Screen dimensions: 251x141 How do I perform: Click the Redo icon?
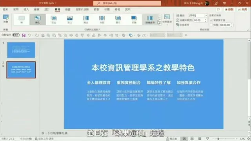pos(37,35)
